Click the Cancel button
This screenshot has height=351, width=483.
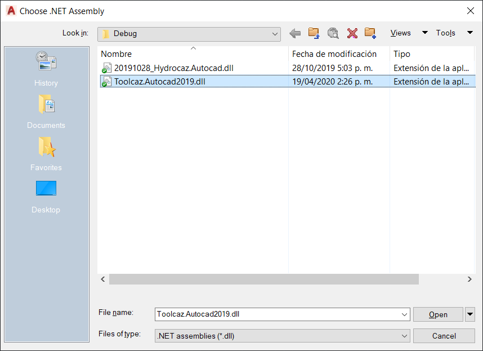pyautogui.click(x=444, y=336)
